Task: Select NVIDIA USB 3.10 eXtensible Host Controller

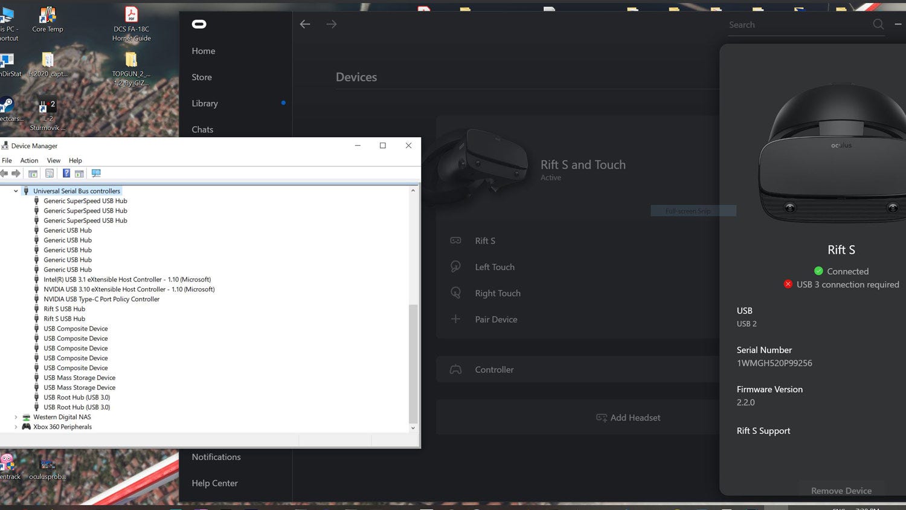Action: tap(129, 289)
